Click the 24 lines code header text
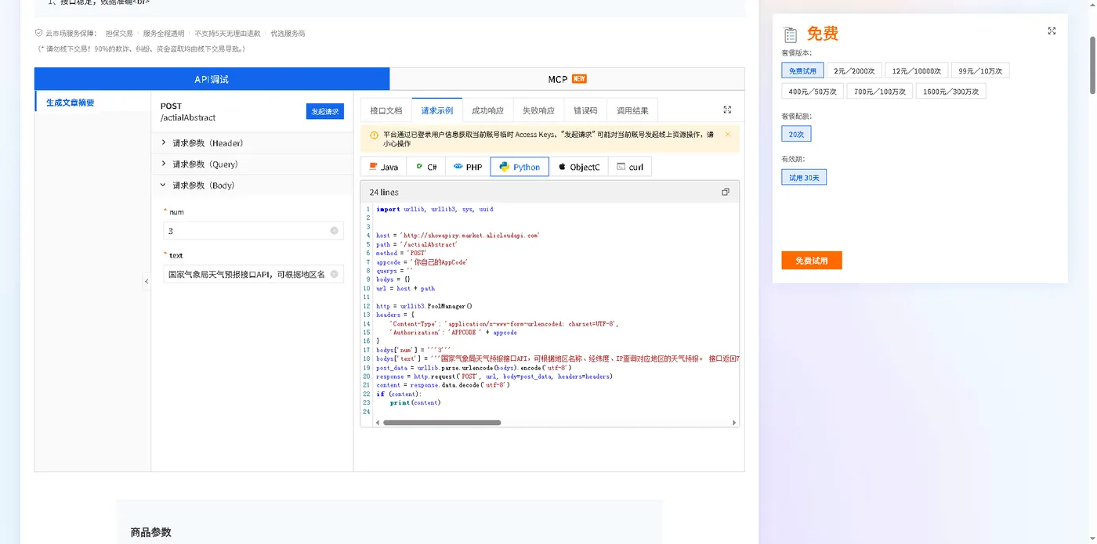This screenshot has height=544, width=1097. pyautogui.click(x=384, y=192)
